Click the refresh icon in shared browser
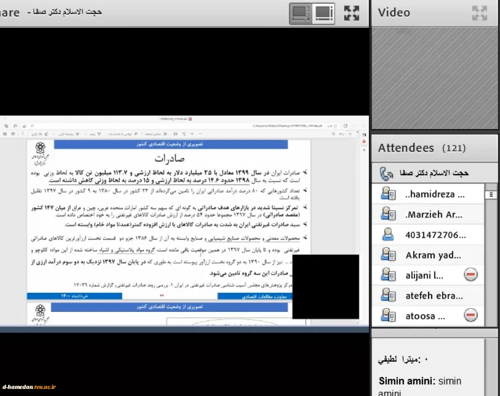This screenshot has width=500, height=396. click(345, 126)
